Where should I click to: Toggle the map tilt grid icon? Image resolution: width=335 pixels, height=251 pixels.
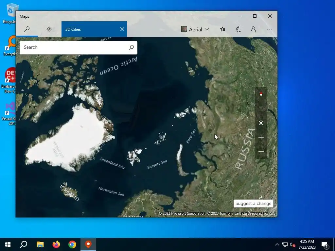tap(261, 109)
